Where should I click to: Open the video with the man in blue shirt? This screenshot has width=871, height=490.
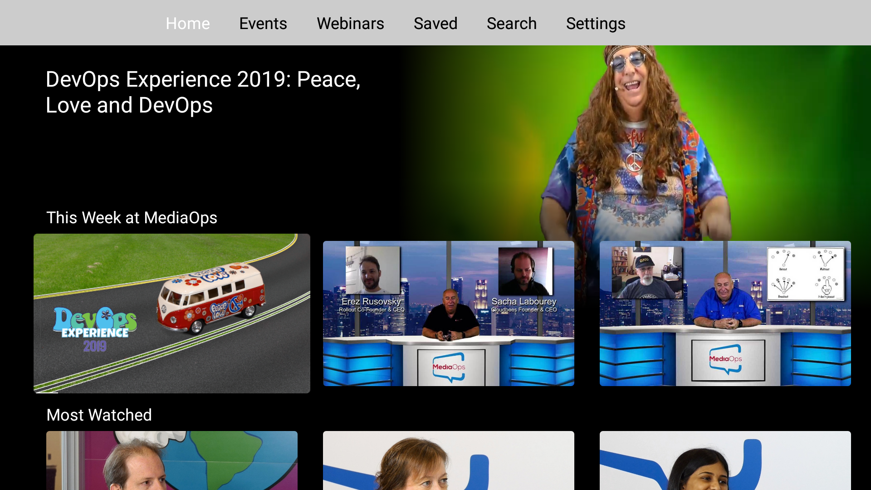[725, 314]
